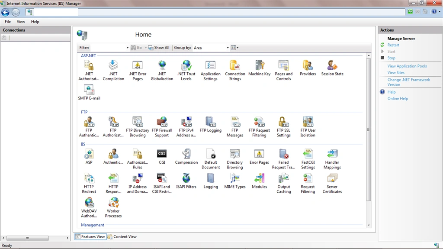Open FTP Directory Browsing feature
The image size is (443, 249).
tap(138, 127)
